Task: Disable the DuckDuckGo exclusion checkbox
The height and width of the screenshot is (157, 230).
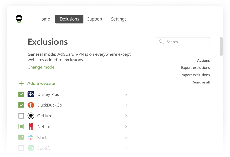Action: point(21,105)
